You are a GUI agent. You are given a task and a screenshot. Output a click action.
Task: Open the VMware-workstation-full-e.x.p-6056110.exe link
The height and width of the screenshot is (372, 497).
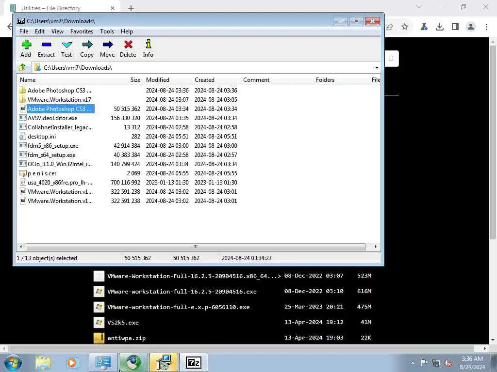point(179,307)
